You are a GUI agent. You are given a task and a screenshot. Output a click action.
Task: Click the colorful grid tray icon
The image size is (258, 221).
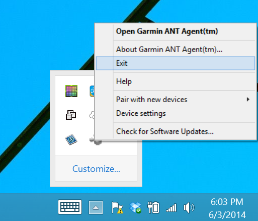point(71,91)
